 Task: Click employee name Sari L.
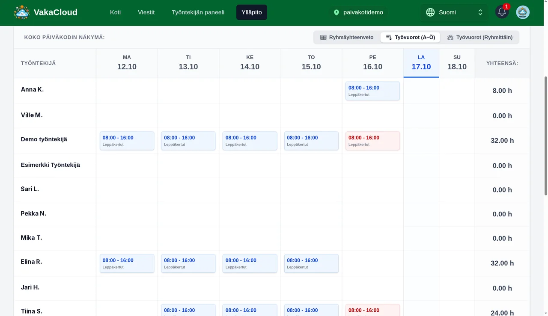click(x=30, y=189)
